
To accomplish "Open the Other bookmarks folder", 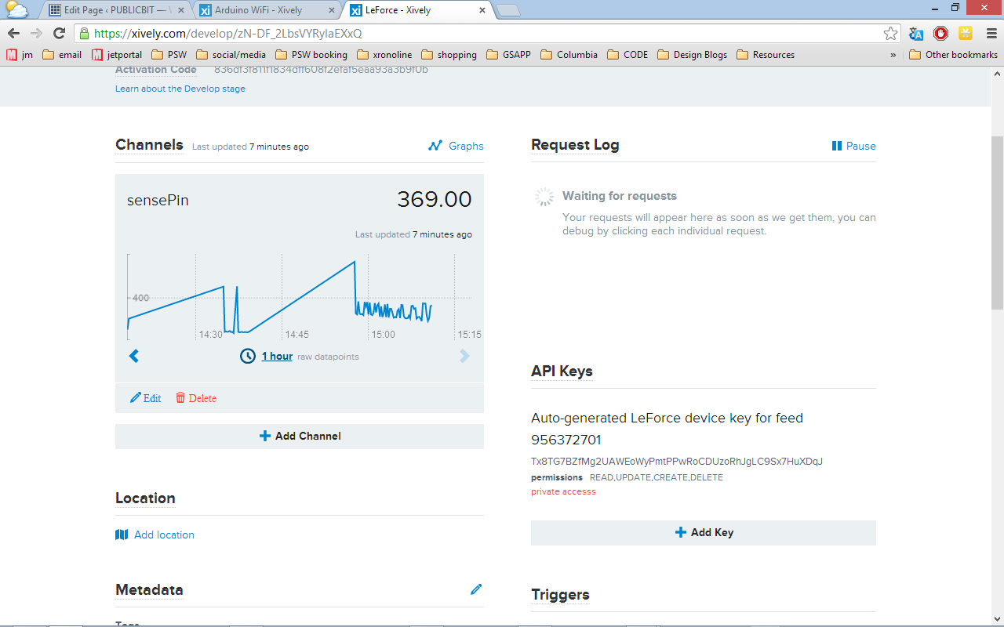I will [x=954, y=55].
